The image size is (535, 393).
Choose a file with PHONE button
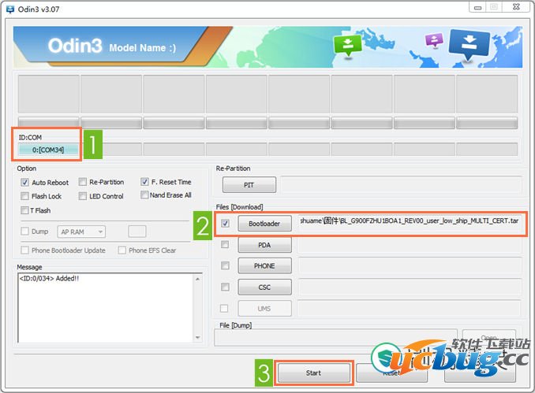264,266
